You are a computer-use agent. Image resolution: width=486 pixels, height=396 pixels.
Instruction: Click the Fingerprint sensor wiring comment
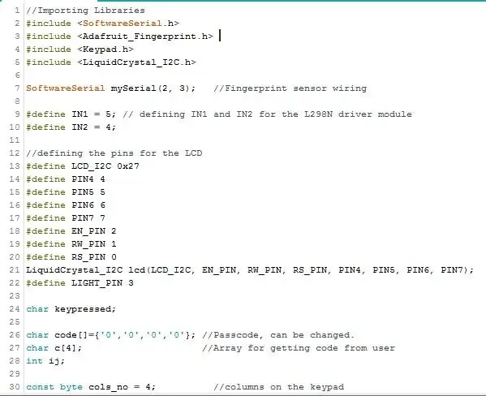pos(290,88)
